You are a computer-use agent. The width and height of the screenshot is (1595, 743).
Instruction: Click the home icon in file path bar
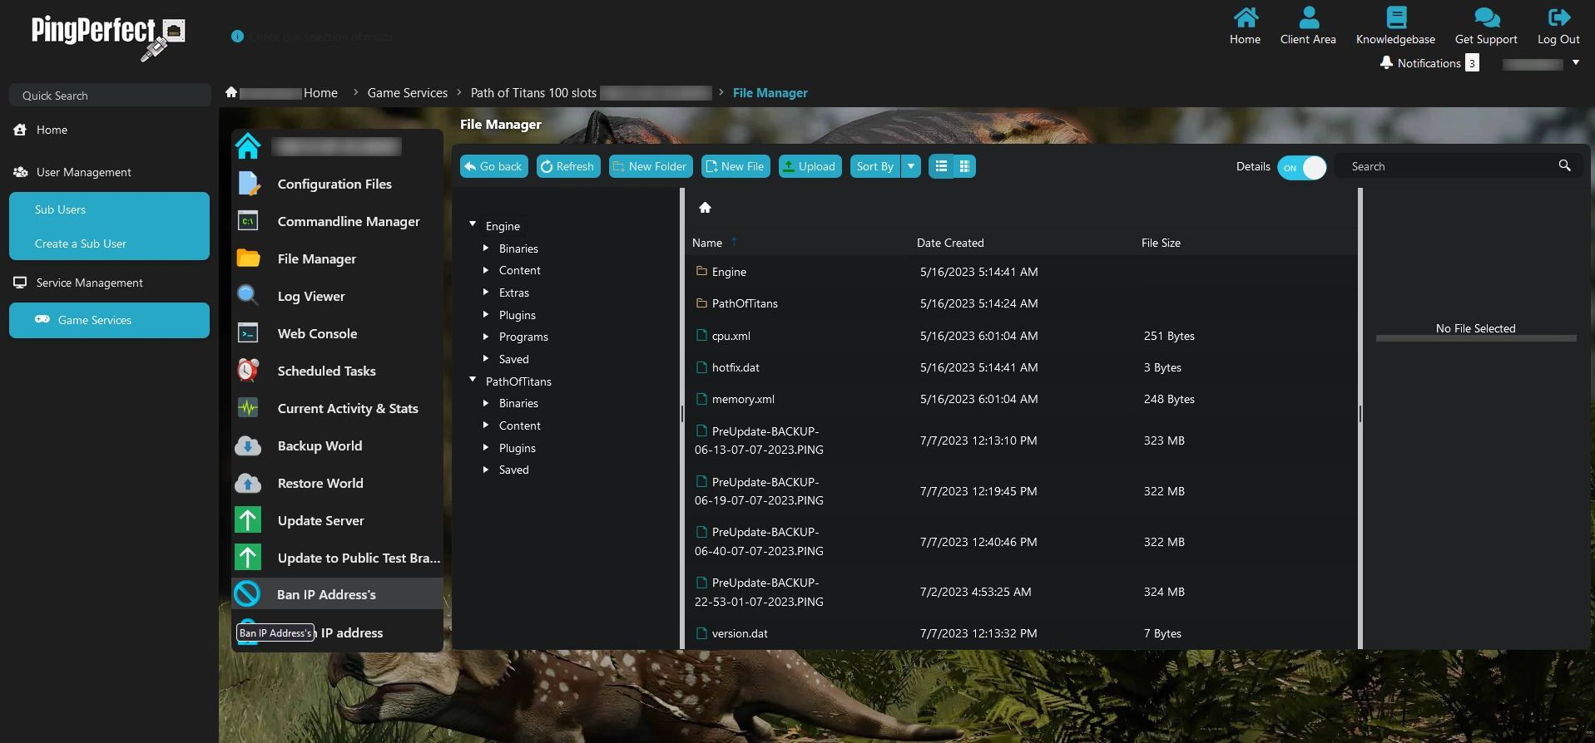tap(705, 208)
